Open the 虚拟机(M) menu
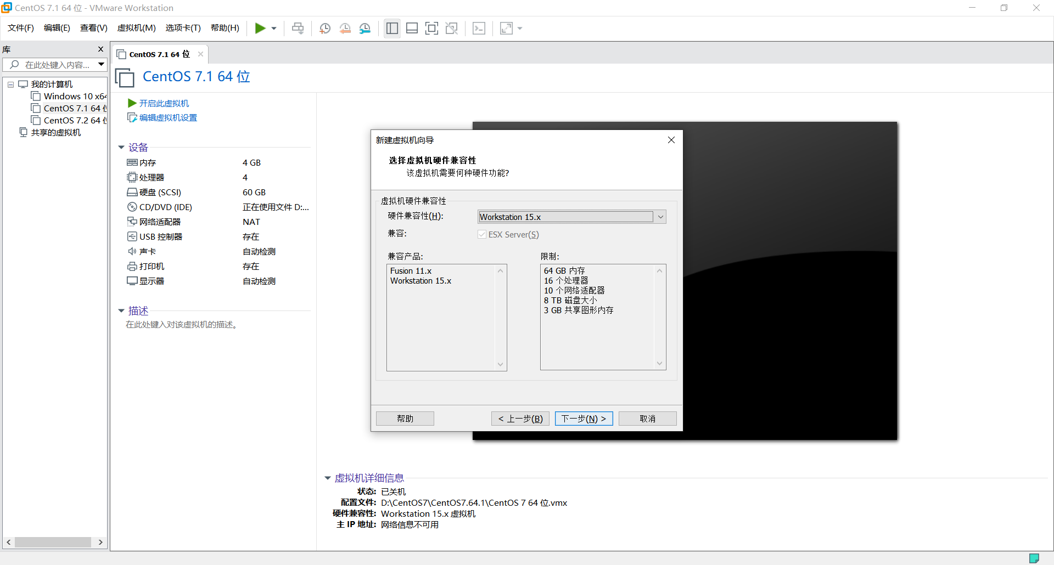This screenshot has width=1054, height=565. tap(137, 28)
